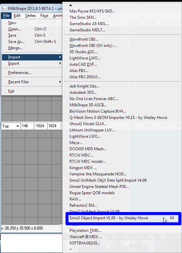Click the viewport field showing 1024
182x253 pixels.
coord(54,126)
